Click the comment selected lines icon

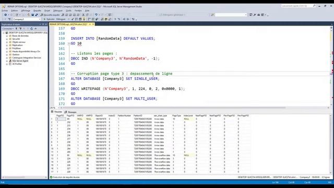115,19
